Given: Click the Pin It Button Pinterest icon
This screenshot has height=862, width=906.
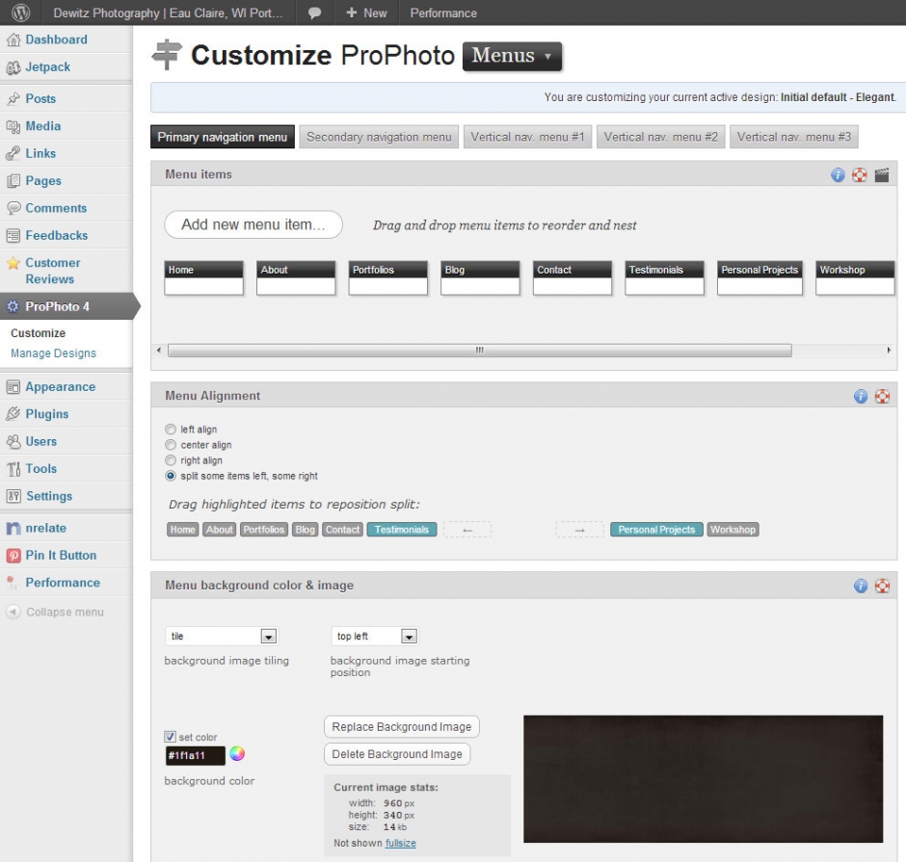Looking at the screenshot, I should [13, 556].
